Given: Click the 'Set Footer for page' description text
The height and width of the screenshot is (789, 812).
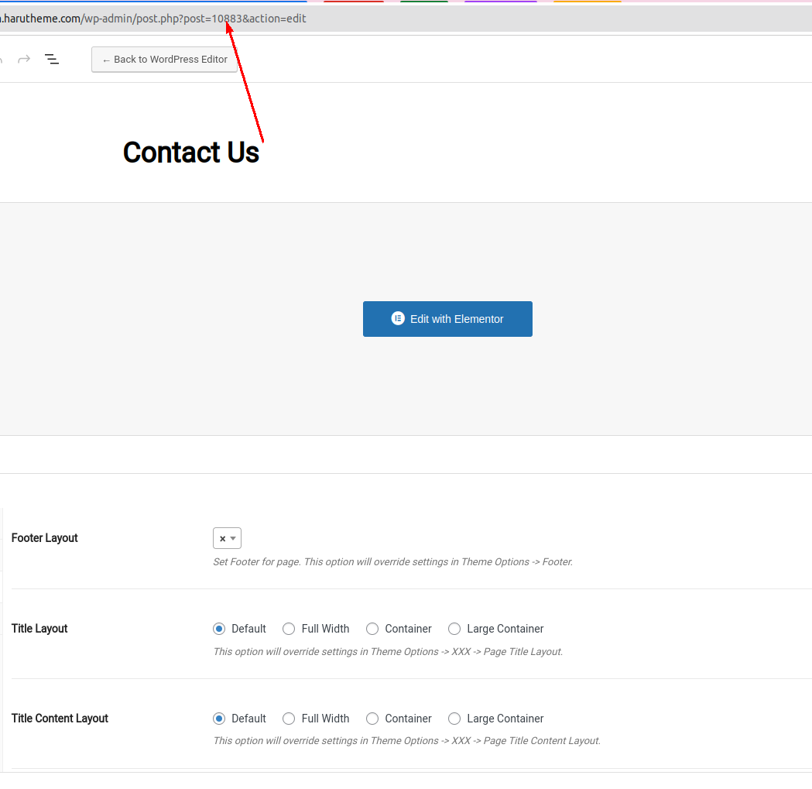Looking at the screenshot, I should pyautogui.click(x=393, y=562).
